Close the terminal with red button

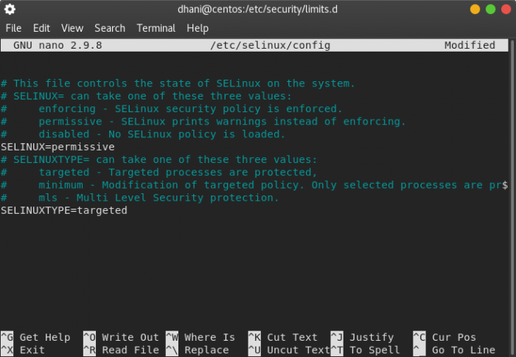tap(506, 10)
